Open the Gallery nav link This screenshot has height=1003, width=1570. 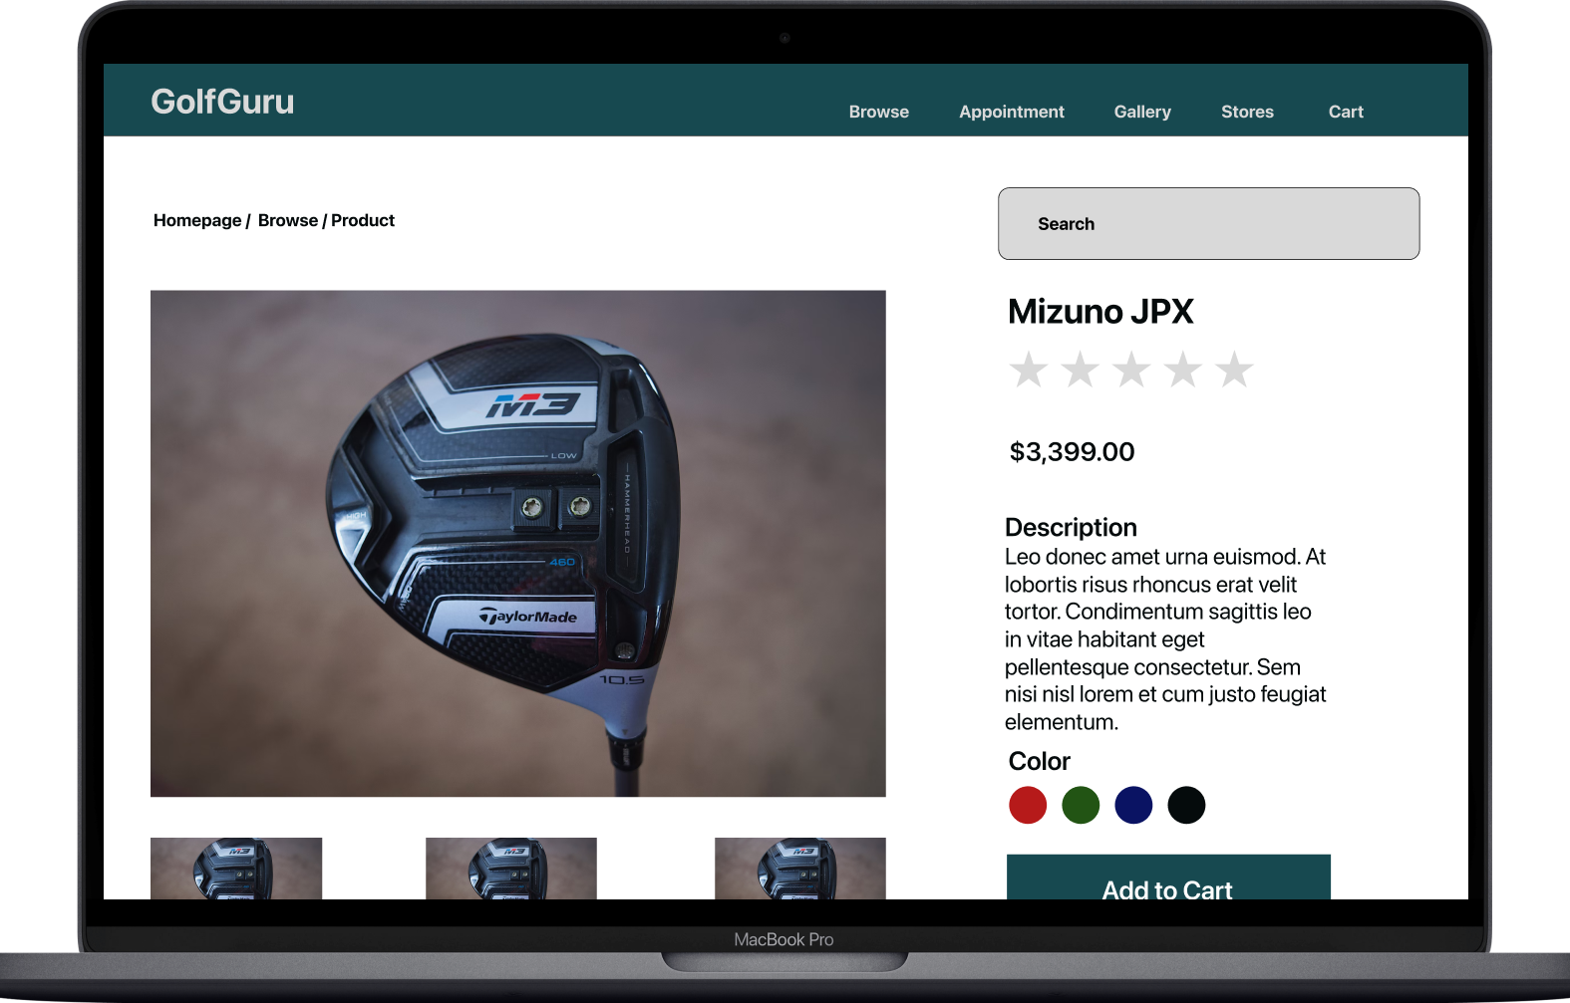tap(1142, 112)
